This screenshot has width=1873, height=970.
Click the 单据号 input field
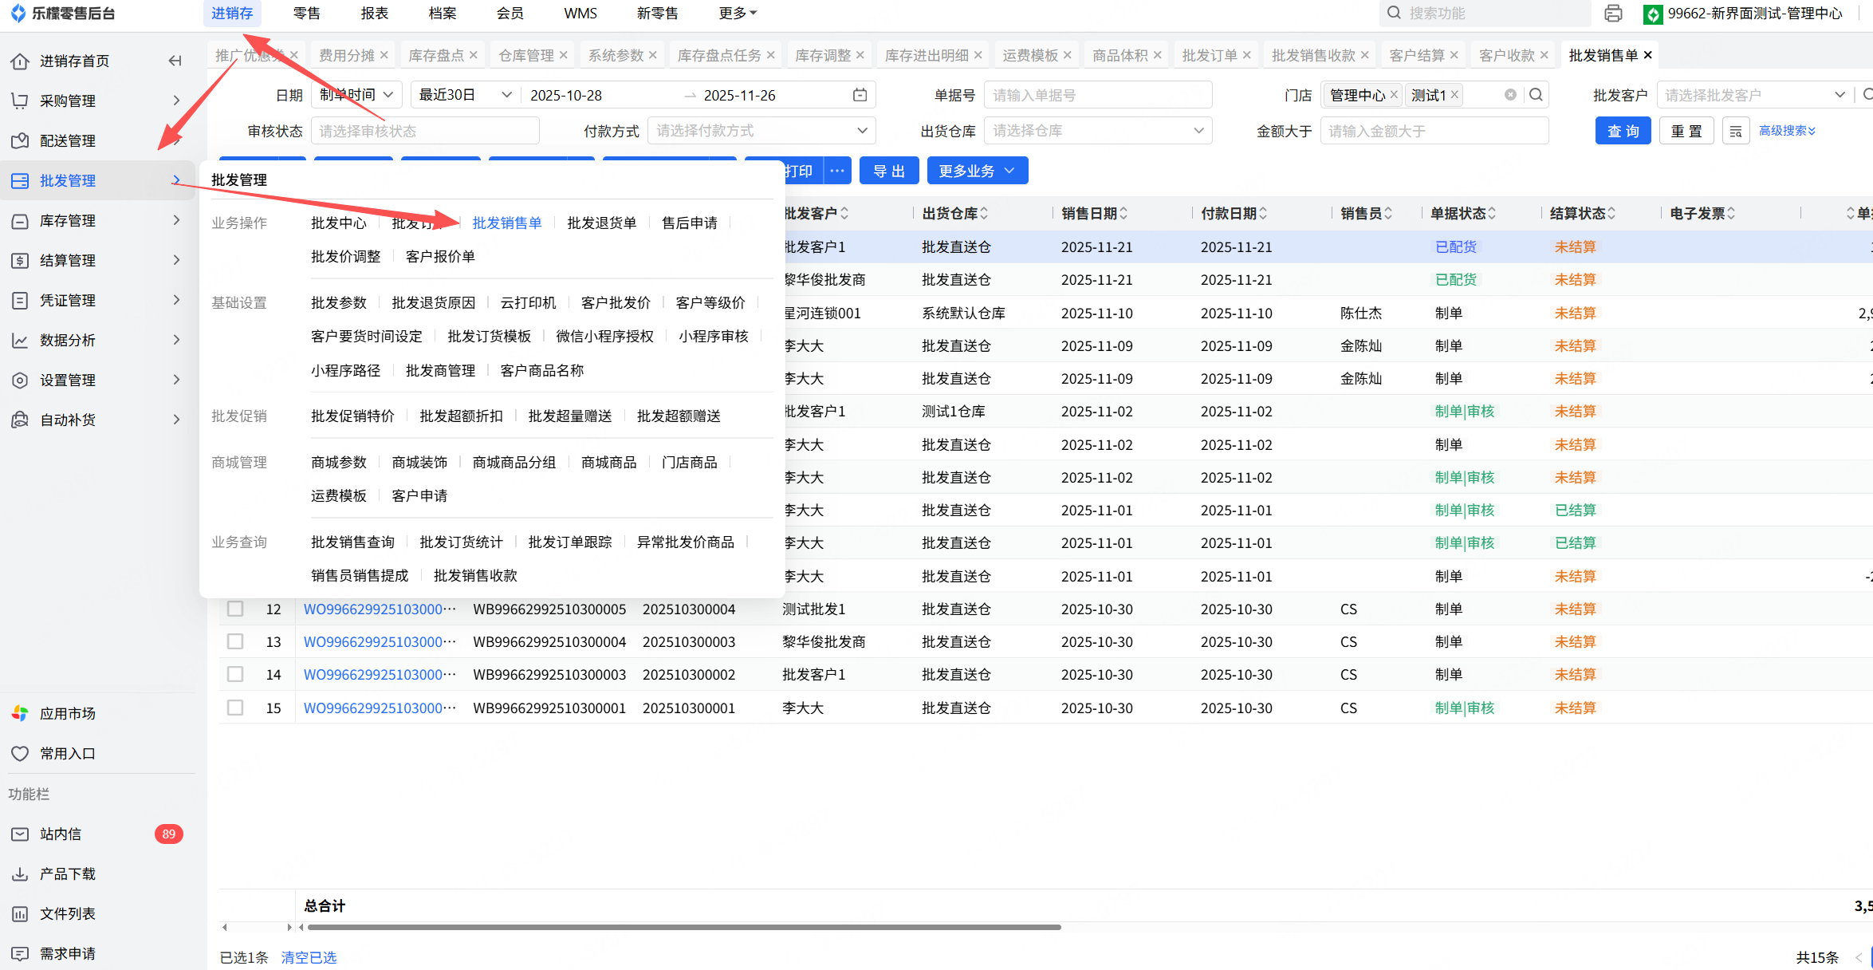coord(1098,95)
